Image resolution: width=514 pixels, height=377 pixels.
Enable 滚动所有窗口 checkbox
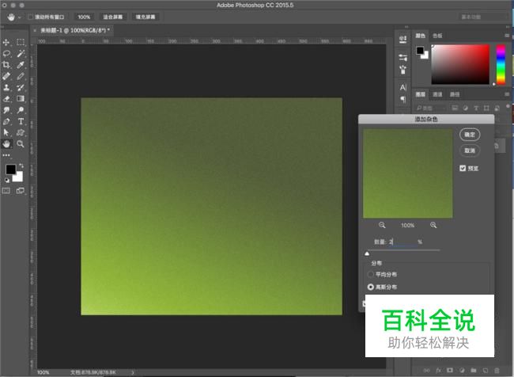tap(31, 17)
